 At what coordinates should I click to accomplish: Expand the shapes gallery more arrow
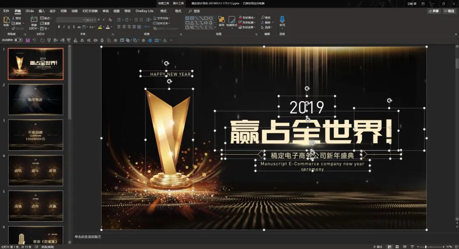(215, 28)
